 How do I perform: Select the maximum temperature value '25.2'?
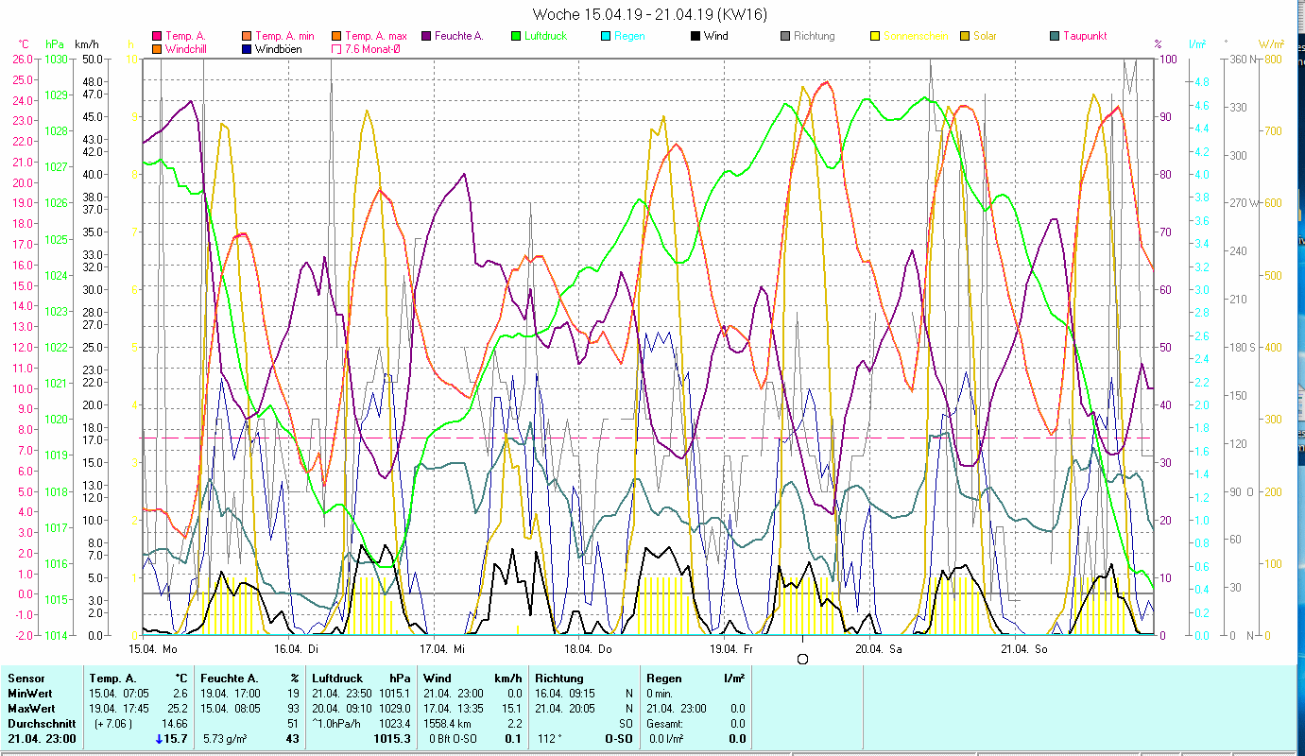(178, 709)
